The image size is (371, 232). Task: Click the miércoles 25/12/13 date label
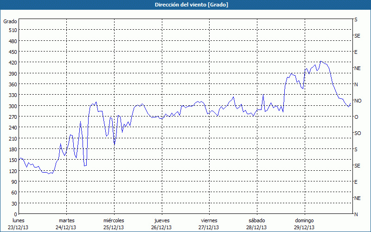point(114,224)
